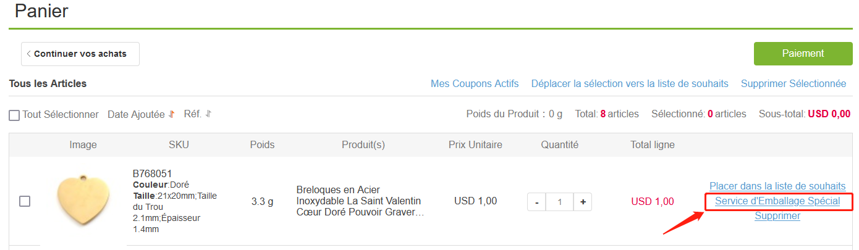The width and height of the screenshot is (859, 250).
Task: Open Mes Coupons Actifs link
Action: (475, 83)
